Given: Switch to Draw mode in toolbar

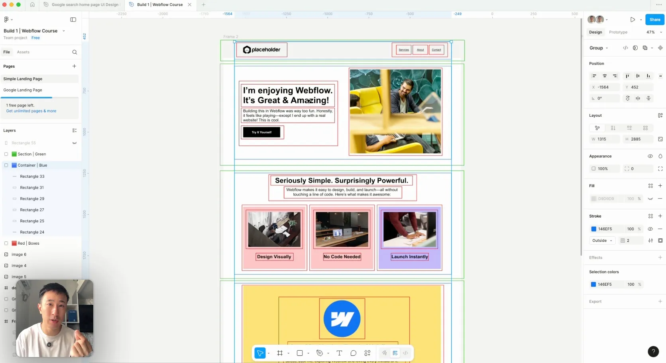Looking at the screenshot, I should (x=384, y=353).
